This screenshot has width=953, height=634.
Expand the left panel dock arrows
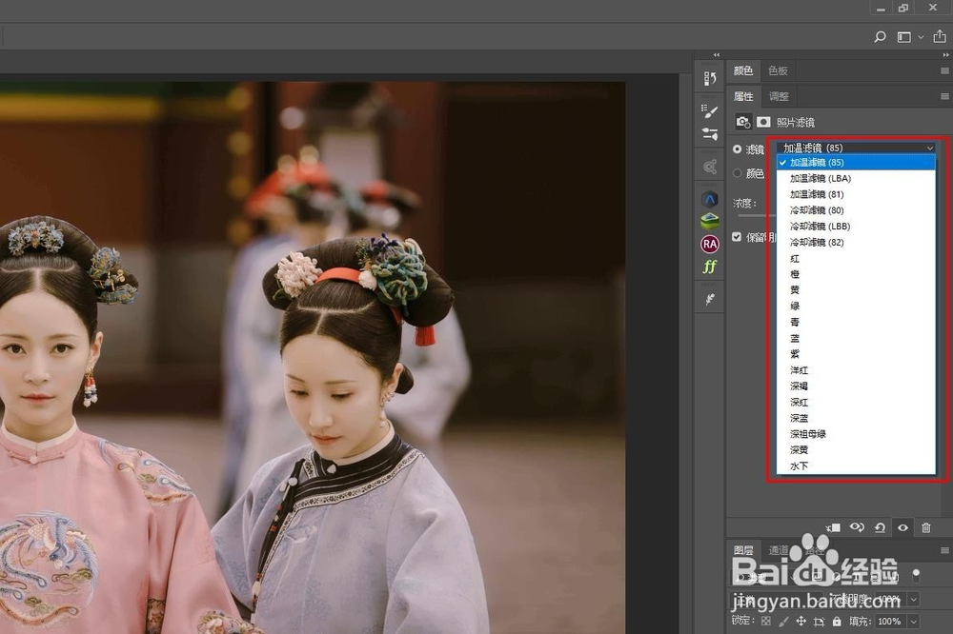click(x=717, y=54)
